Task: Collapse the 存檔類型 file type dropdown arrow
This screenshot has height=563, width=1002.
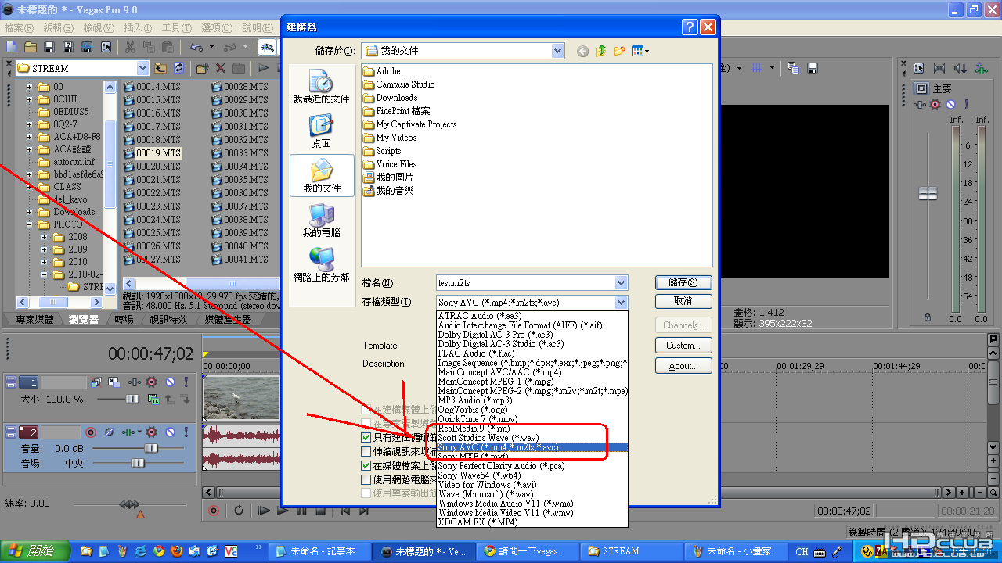Action: coord(622,303)
